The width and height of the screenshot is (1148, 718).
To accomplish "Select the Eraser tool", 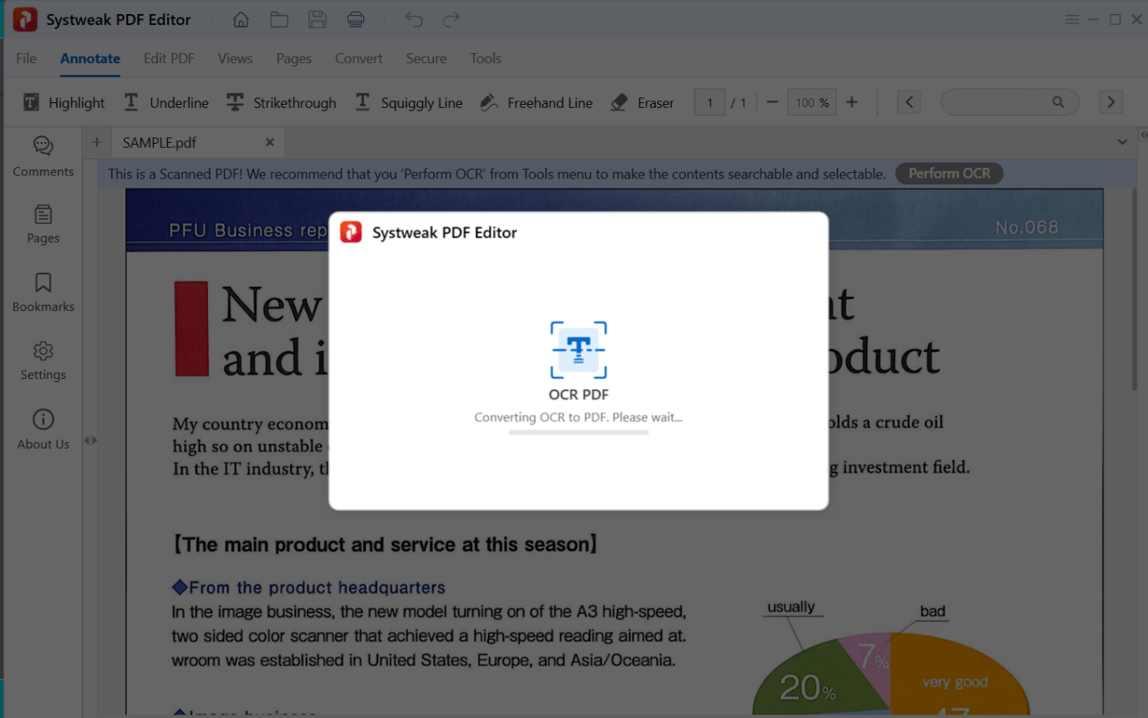I will [x=642, y=103].
